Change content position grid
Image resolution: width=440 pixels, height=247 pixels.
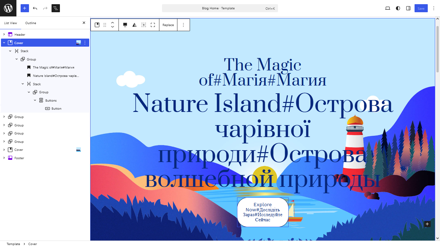point(144,25)
